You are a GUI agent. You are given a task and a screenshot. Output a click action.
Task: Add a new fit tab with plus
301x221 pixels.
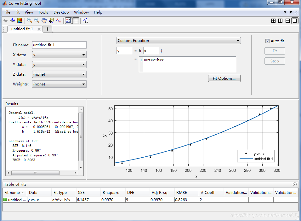[48, 29]
